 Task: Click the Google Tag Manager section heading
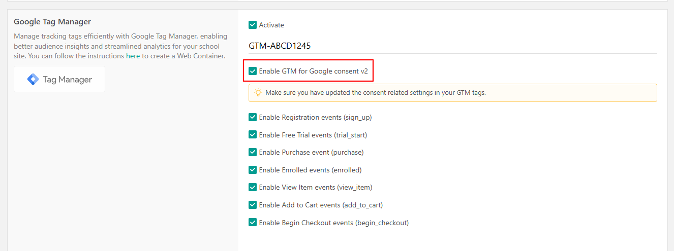tap(52, 22)
